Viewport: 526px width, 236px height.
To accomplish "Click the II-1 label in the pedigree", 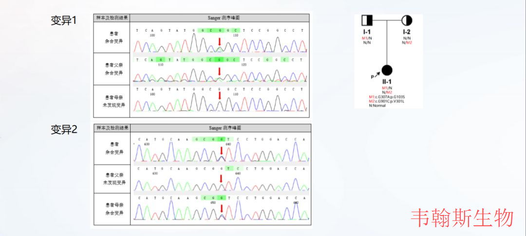I will [x=386, y=82].
